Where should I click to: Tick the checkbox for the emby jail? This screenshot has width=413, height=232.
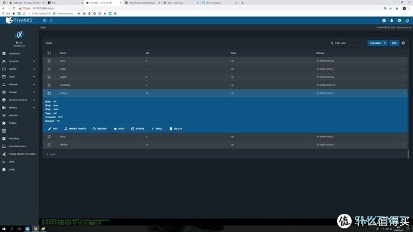pos(49,69)
